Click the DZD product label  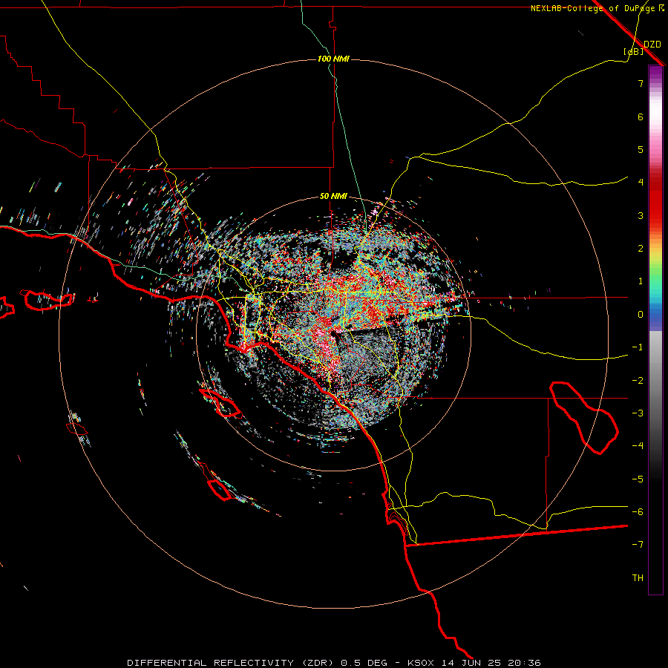click(652, 45)
